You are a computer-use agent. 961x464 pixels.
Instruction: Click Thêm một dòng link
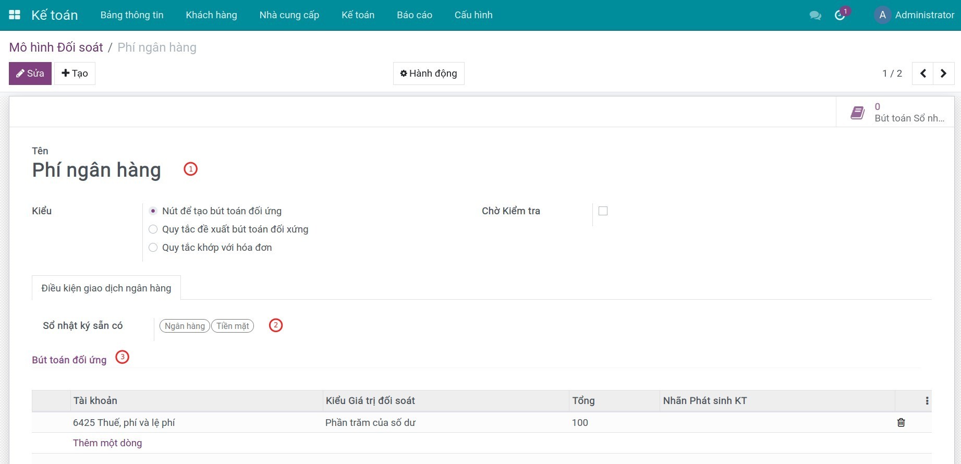[107, 443]
